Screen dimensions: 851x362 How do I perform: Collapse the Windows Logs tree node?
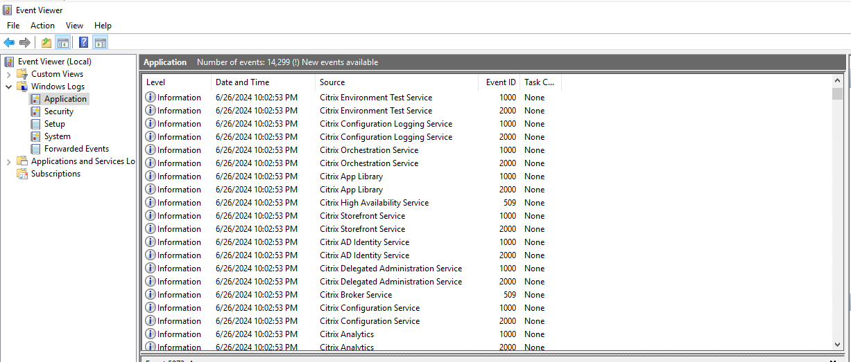[8, 87]
